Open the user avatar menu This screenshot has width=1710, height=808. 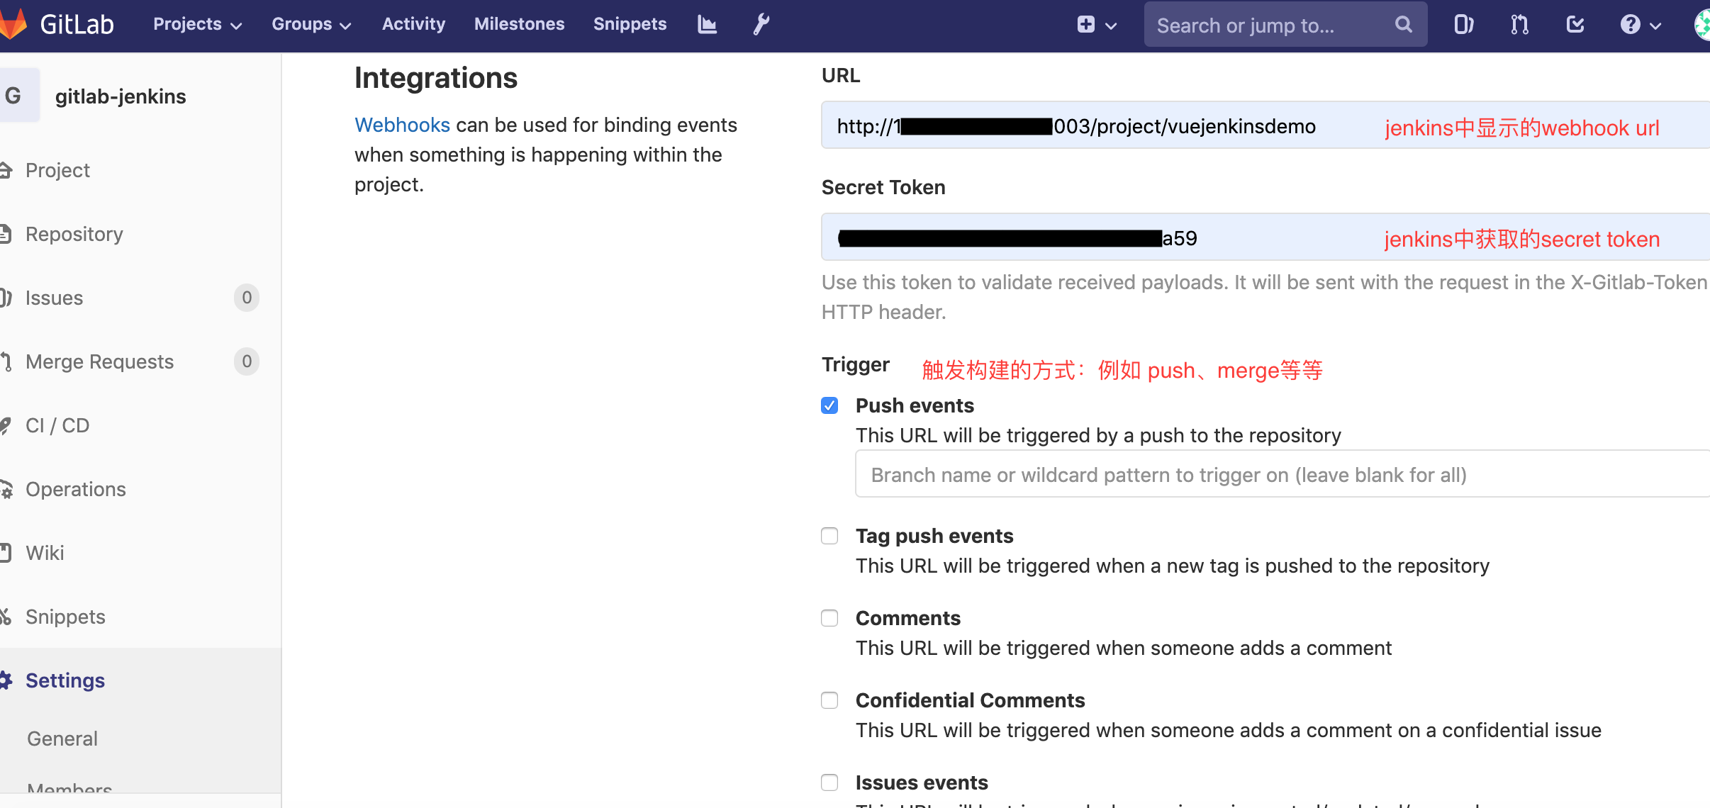pos(1701,23)
